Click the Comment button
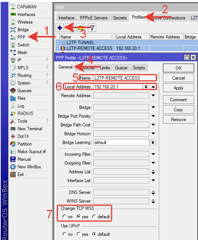 click(179, 100)
